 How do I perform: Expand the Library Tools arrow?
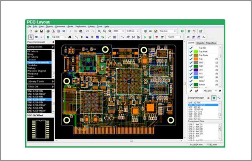(x=53, y=81)
